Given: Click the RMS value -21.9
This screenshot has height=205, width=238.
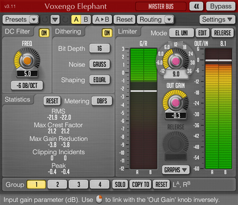Looking at the screenshot, I should click(x=52, y=118).
